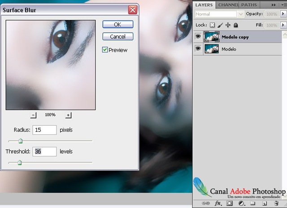Viewport: 287px width, 208px height.
Task: Create a new layer group
Action: pos(253,203)
